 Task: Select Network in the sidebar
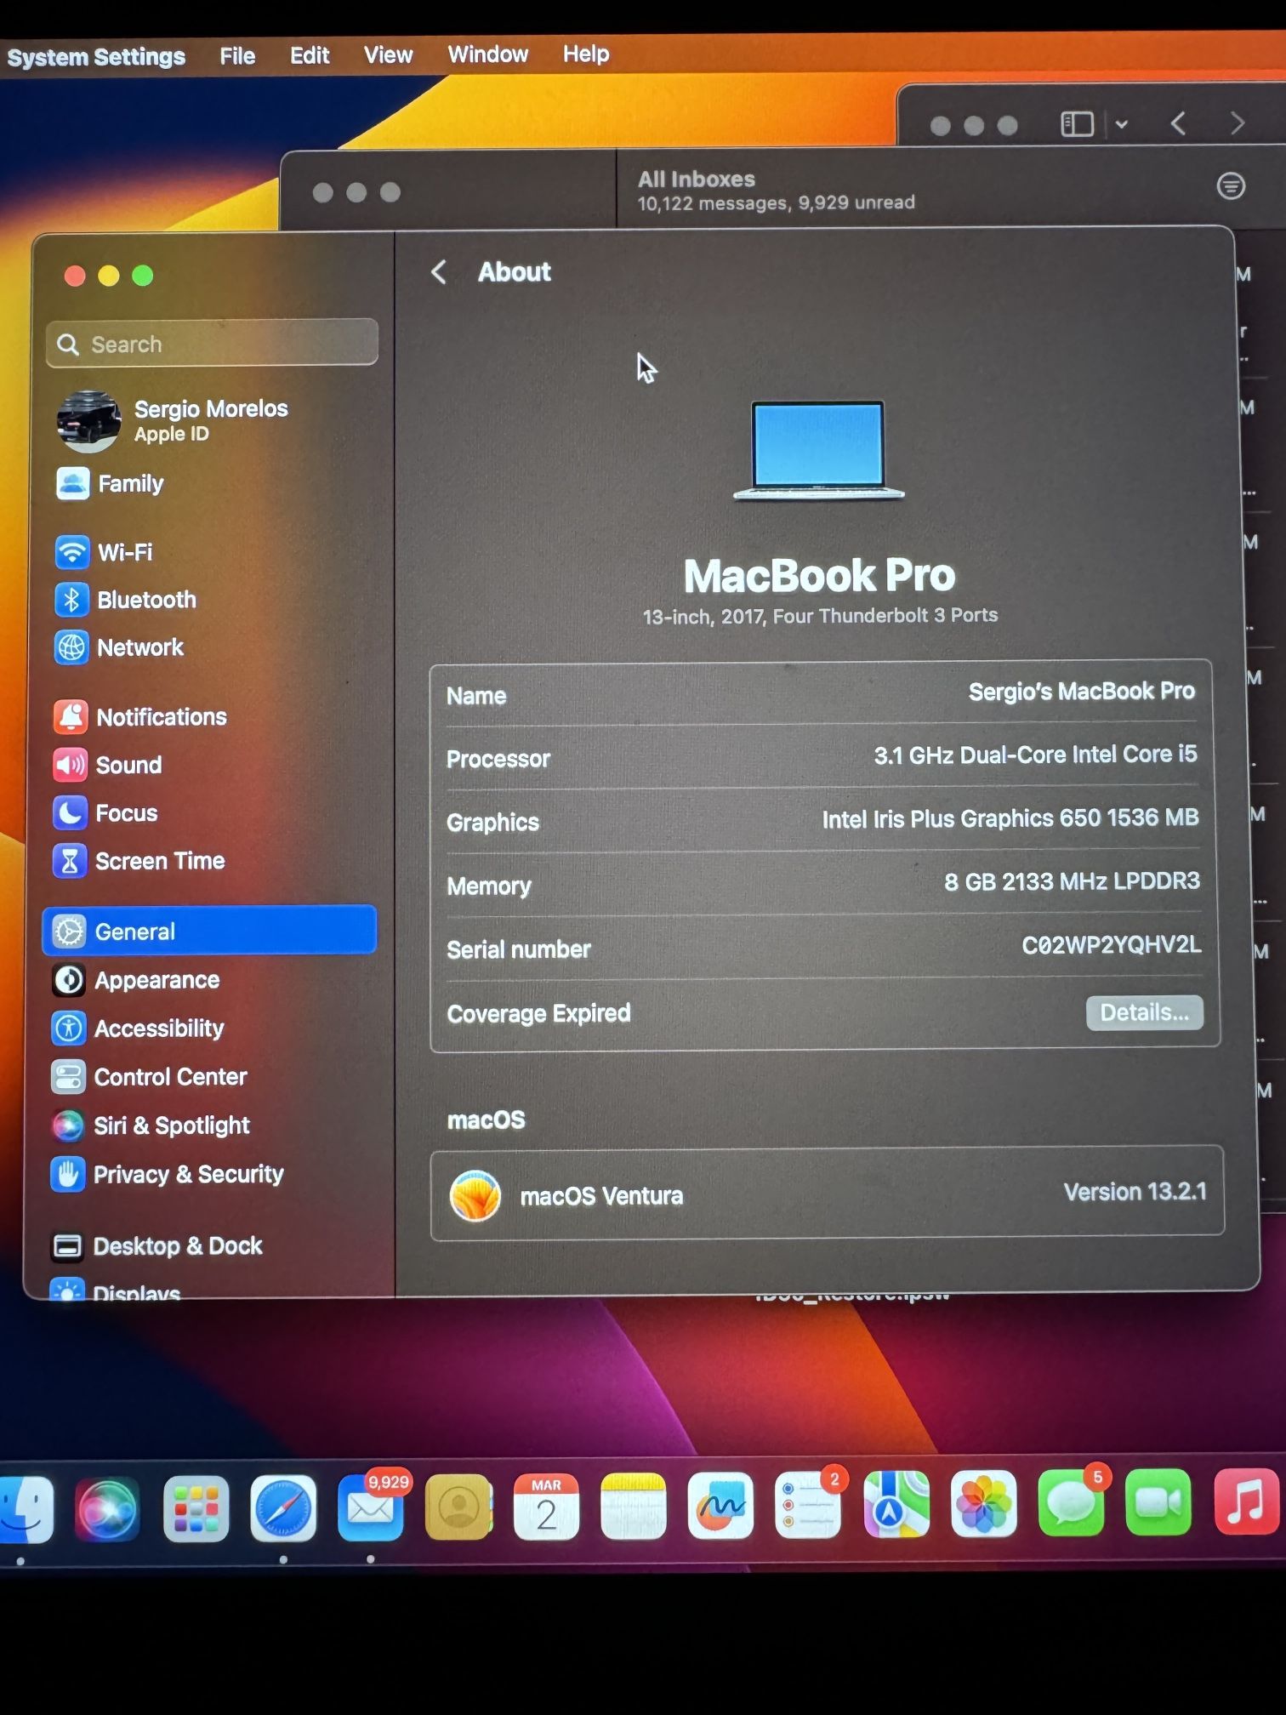[x=139, y=648]
